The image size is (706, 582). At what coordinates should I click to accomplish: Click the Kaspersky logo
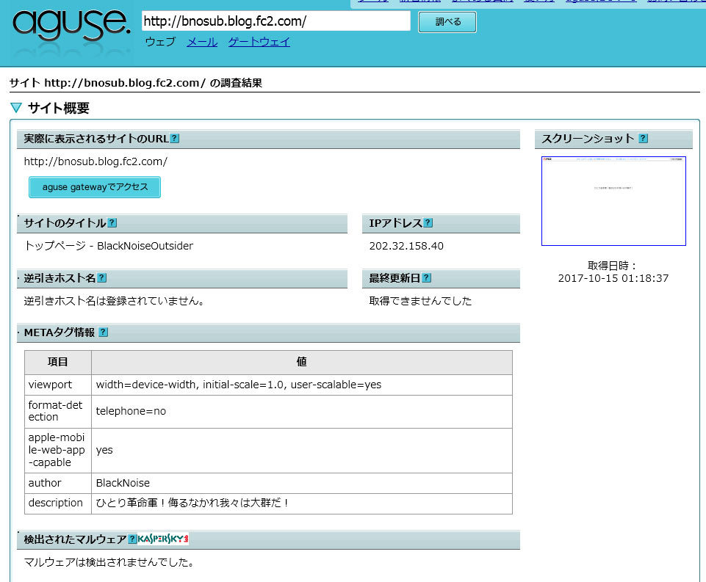tap(163, 539)
